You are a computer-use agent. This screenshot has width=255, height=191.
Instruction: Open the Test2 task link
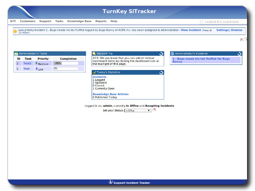27,63
